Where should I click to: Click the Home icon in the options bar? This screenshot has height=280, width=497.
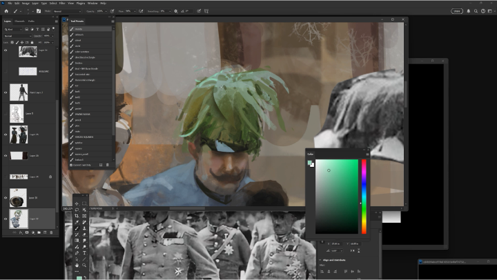coord(6,11)
